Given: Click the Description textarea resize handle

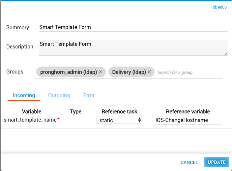Looking at the screenshot, I should click(226, 54).
